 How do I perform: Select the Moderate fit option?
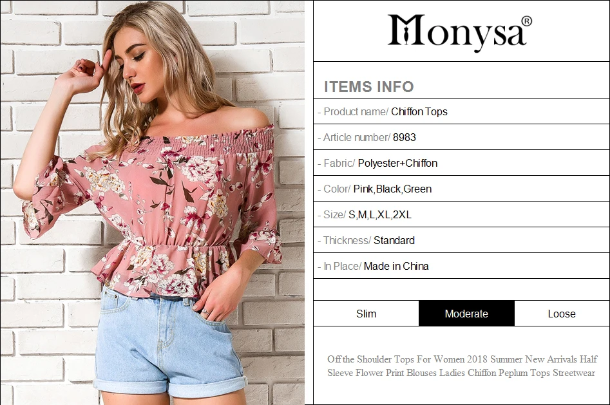[x=466, y=314]
